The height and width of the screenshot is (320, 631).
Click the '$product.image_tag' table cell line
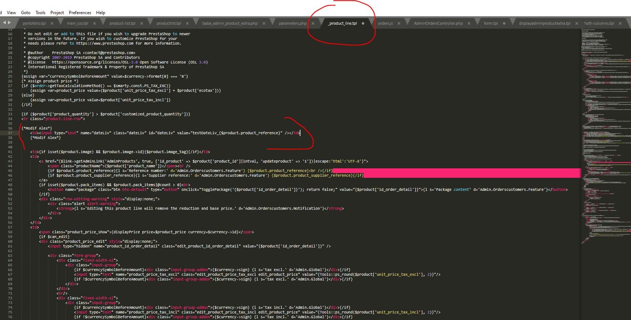coord(120,152)
